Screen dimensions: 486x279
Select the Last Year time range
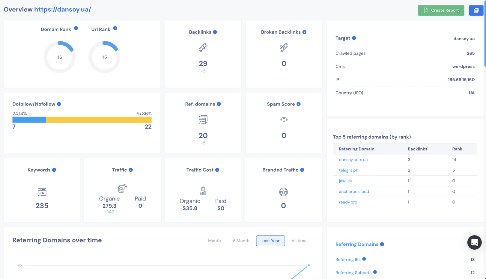270,241
